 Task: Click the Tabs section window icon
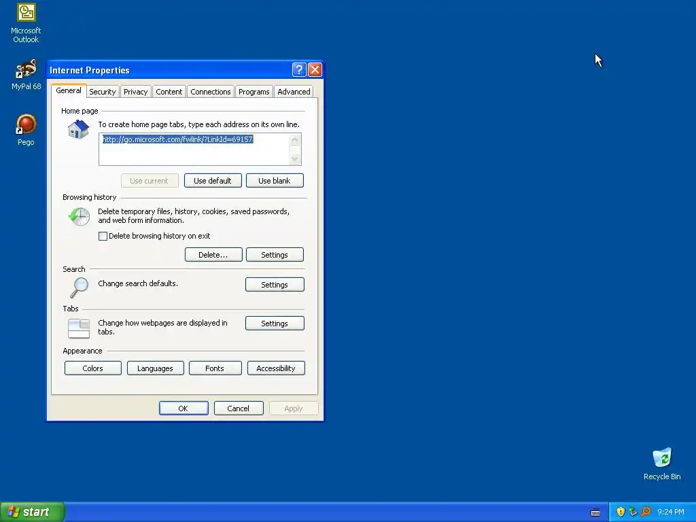[x=79, y=328]
